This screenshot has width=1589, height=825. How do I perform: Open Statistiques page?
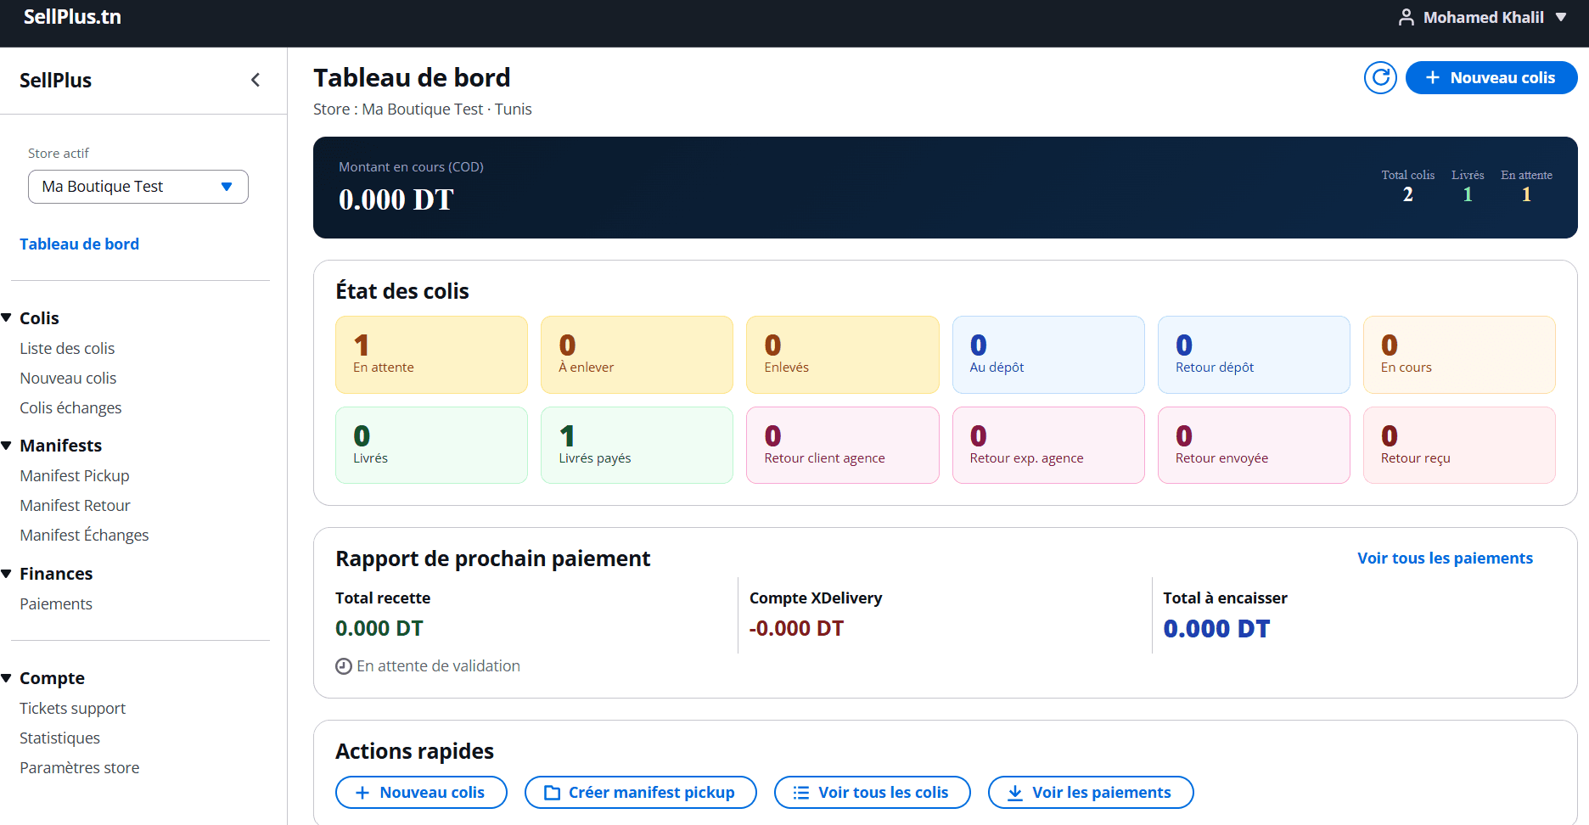pos(59,738)
